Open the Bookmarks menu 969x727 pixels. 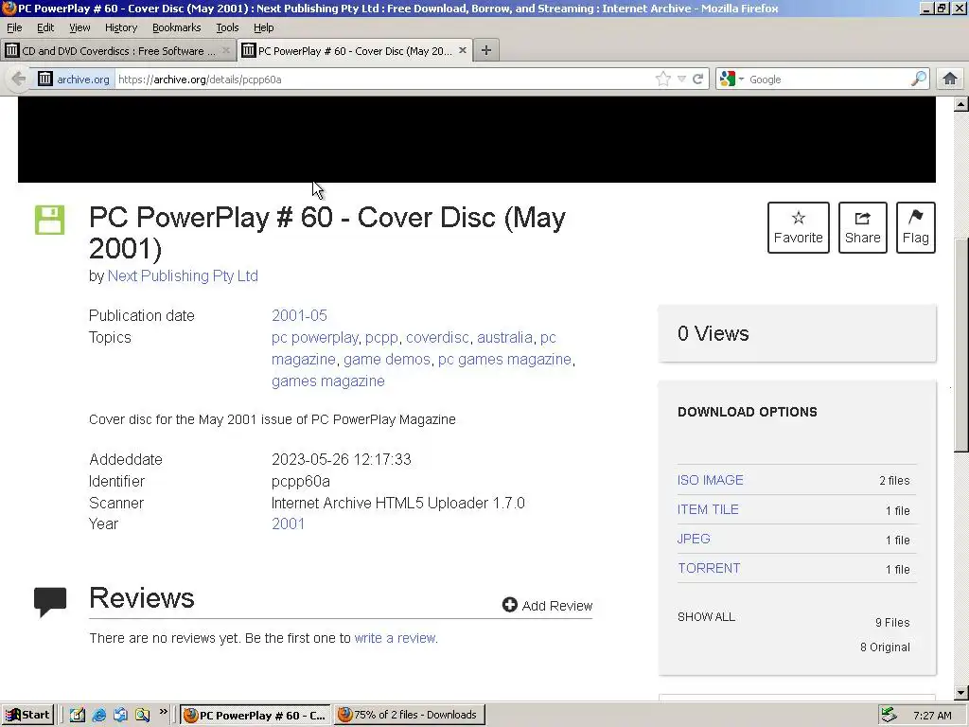coord(177,27)
